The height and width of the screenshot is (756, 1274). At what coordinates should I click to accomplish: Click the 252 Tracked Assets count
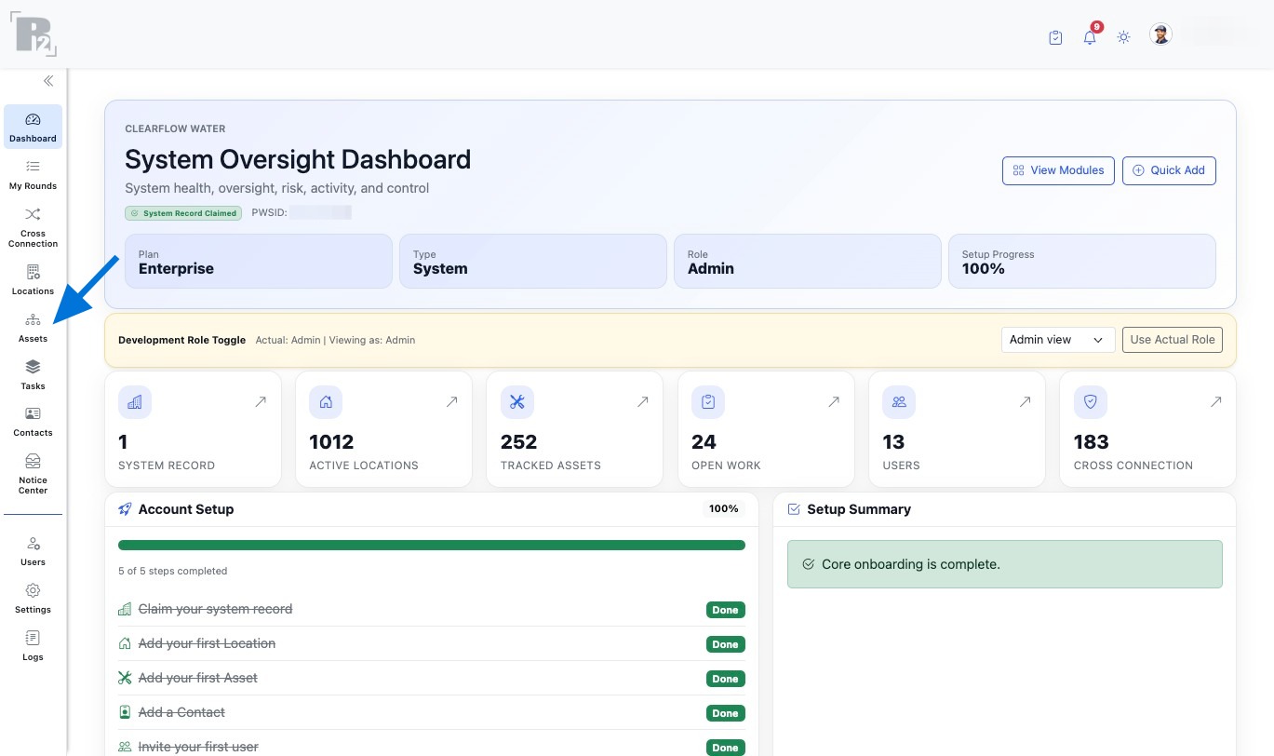(519, 441)
